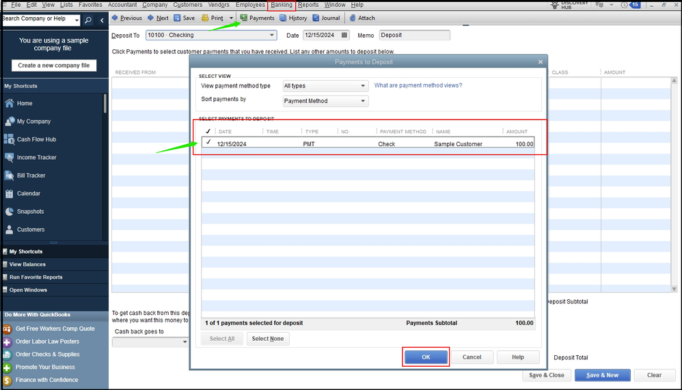682x390 pixels.
Task: Click the Attach paperclip icon
Action: click(x=353, y=18)
